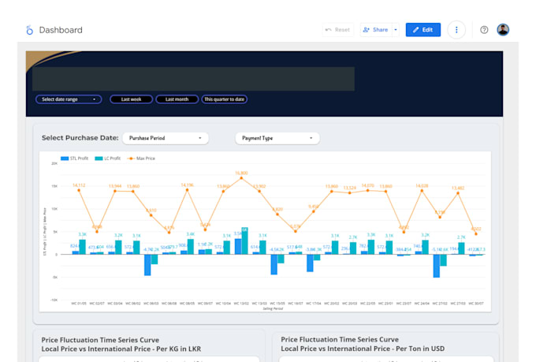
Task: Click the Reset button
Action: pyautogui.click(x=337, y=30)
